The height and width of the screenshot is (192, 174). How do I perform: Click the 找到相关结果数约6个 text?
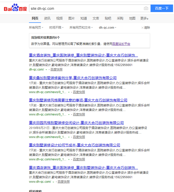point(45,38)
